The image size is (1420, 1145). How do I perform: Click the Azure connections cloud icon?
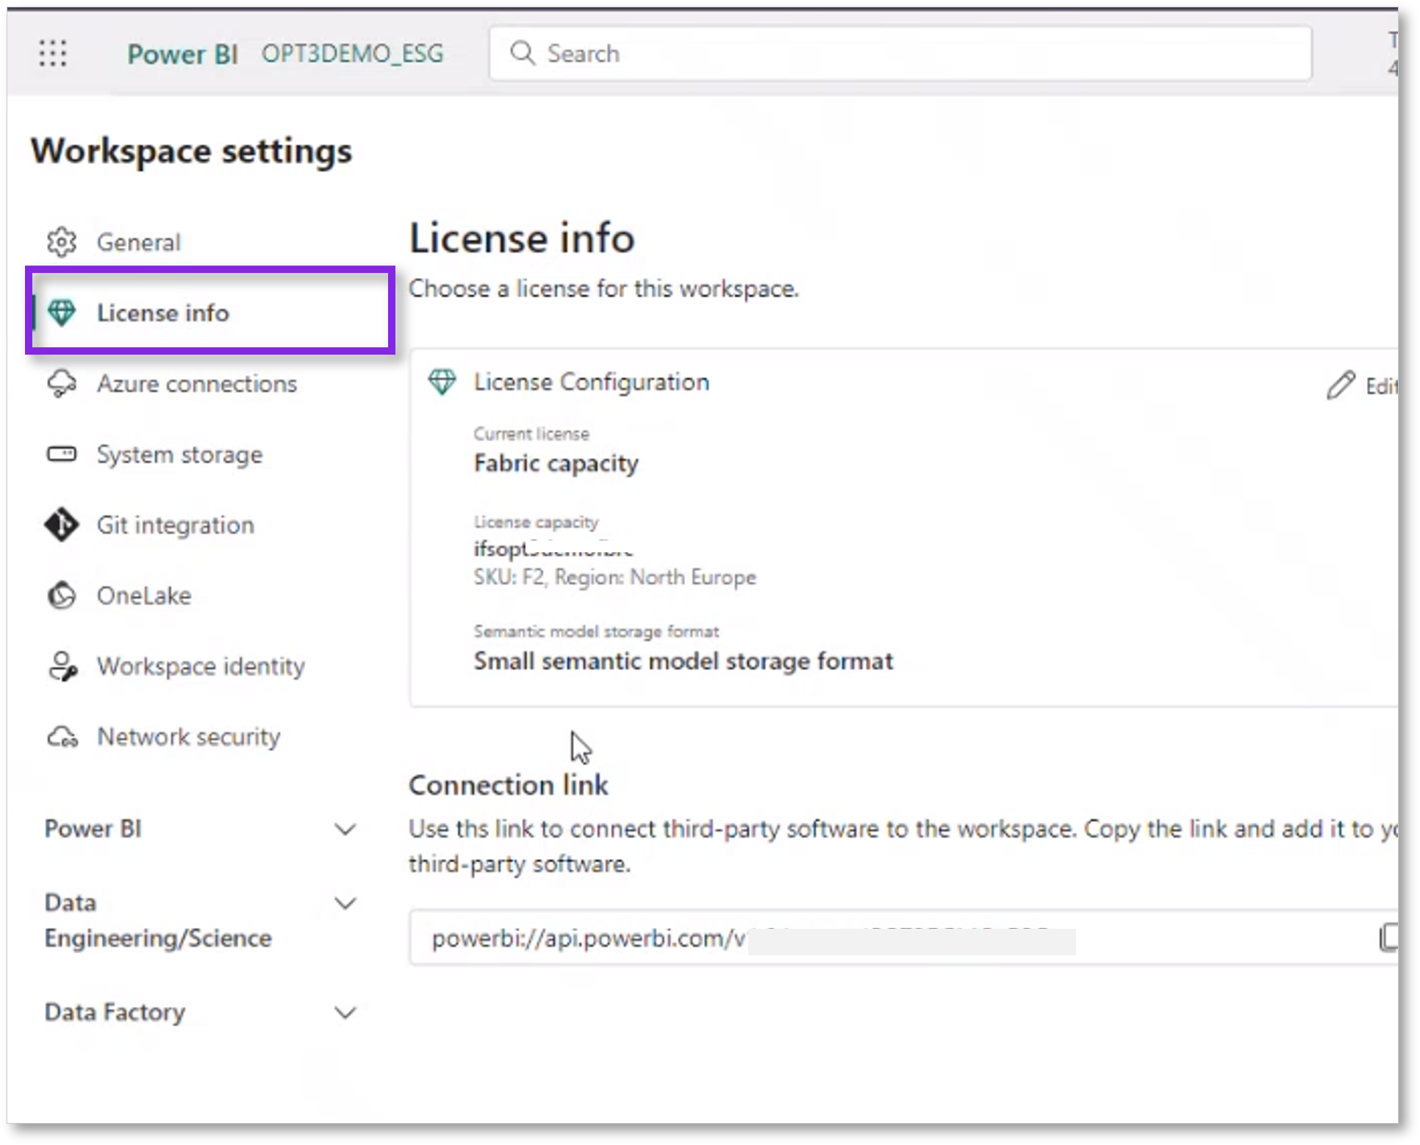[x=62, y=384]
